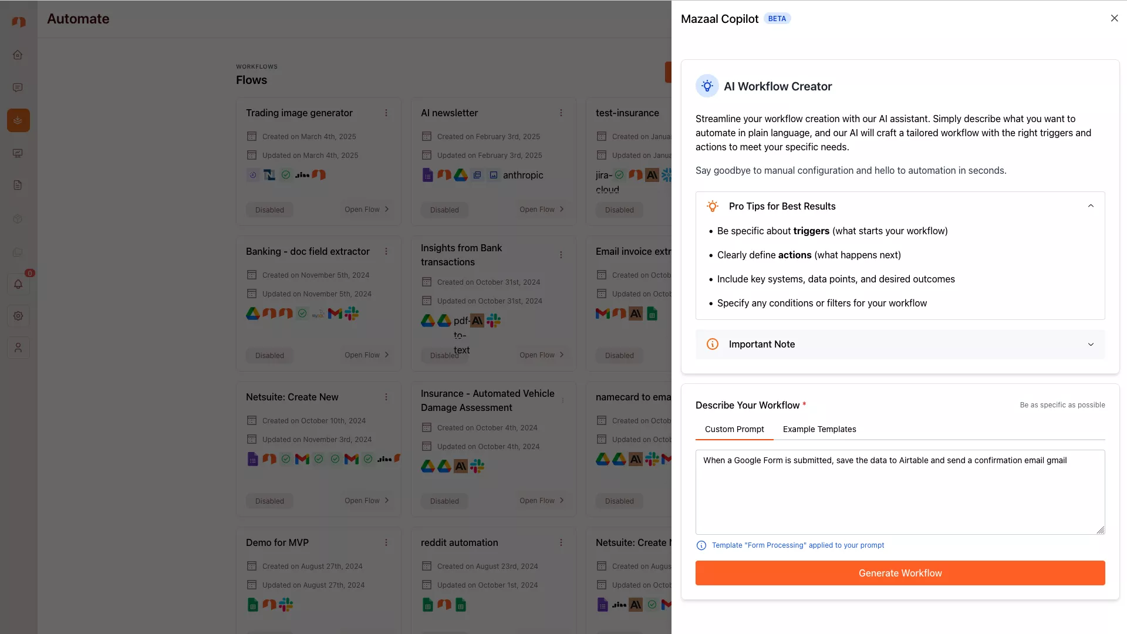
Task: Expand the Important Note section
Action: click(x=1091, y=345)
